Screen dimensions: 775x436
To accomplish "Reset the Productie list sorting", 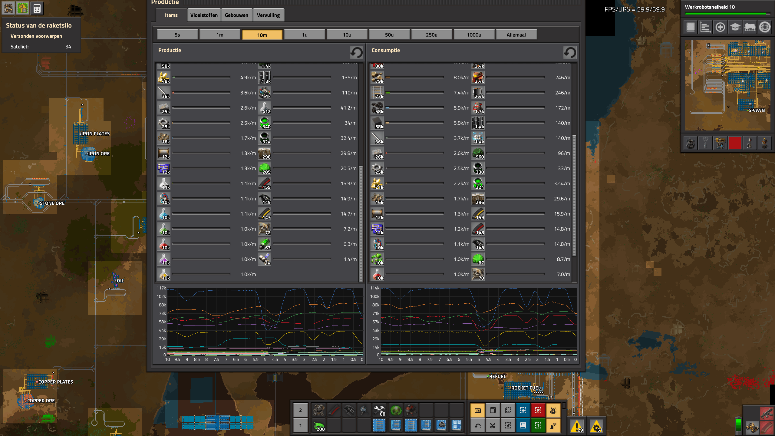I will pos(356,52).
